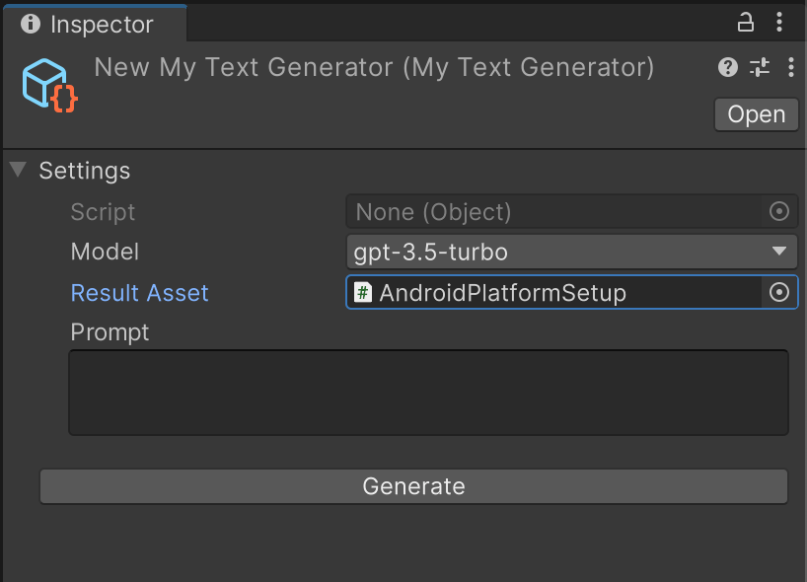The image size is (807, 582).
Task: Select the Inspector tab
Action: point(94,24)
